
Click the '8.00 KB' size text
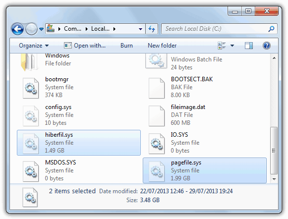coord(180,95)
